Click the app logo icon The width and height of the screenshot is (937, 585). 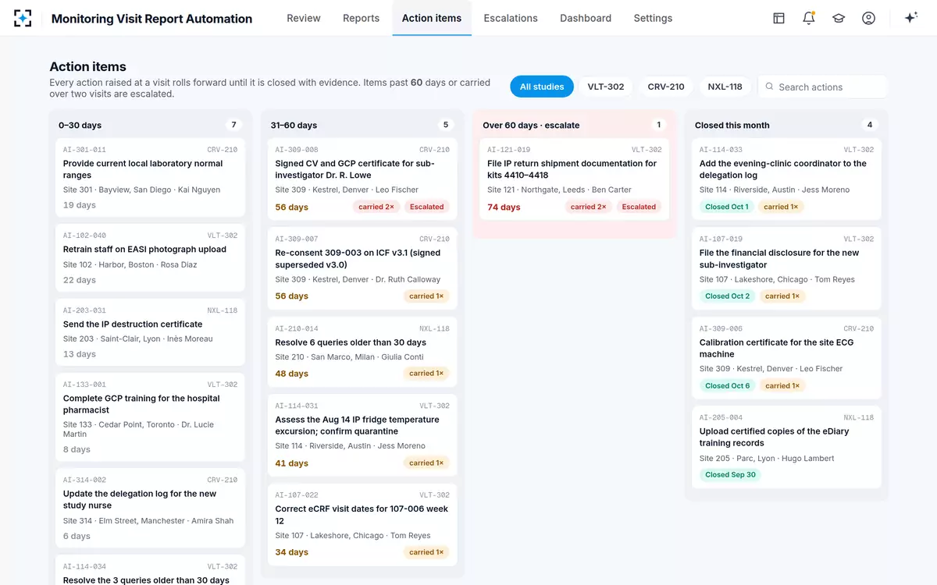click(x=23, y=18)
